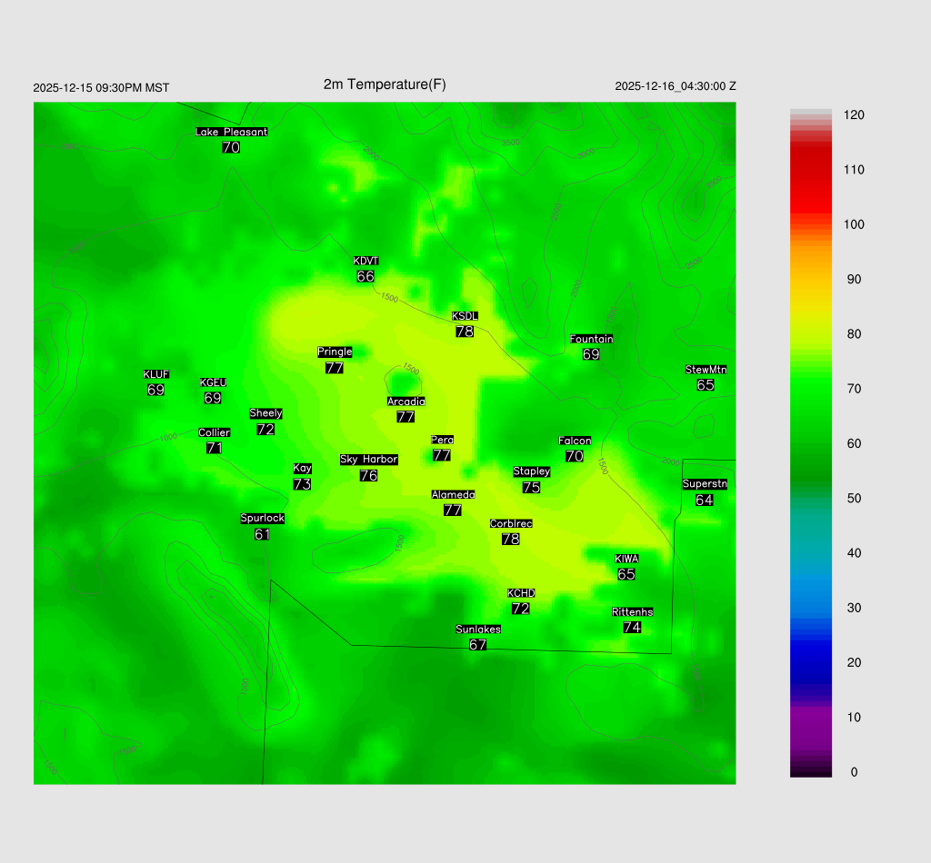Click the Fountain station label
The height and width of the screenshot is (863, 931).
[591, 339]
